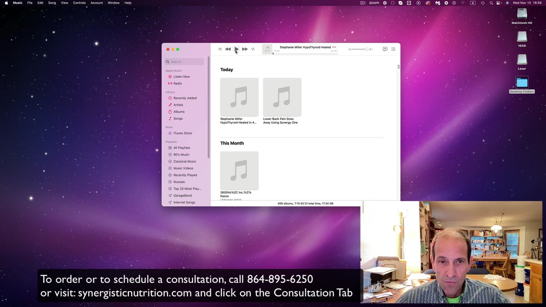
Task: Open the Window menu
Action: click(x=113, y=3)
